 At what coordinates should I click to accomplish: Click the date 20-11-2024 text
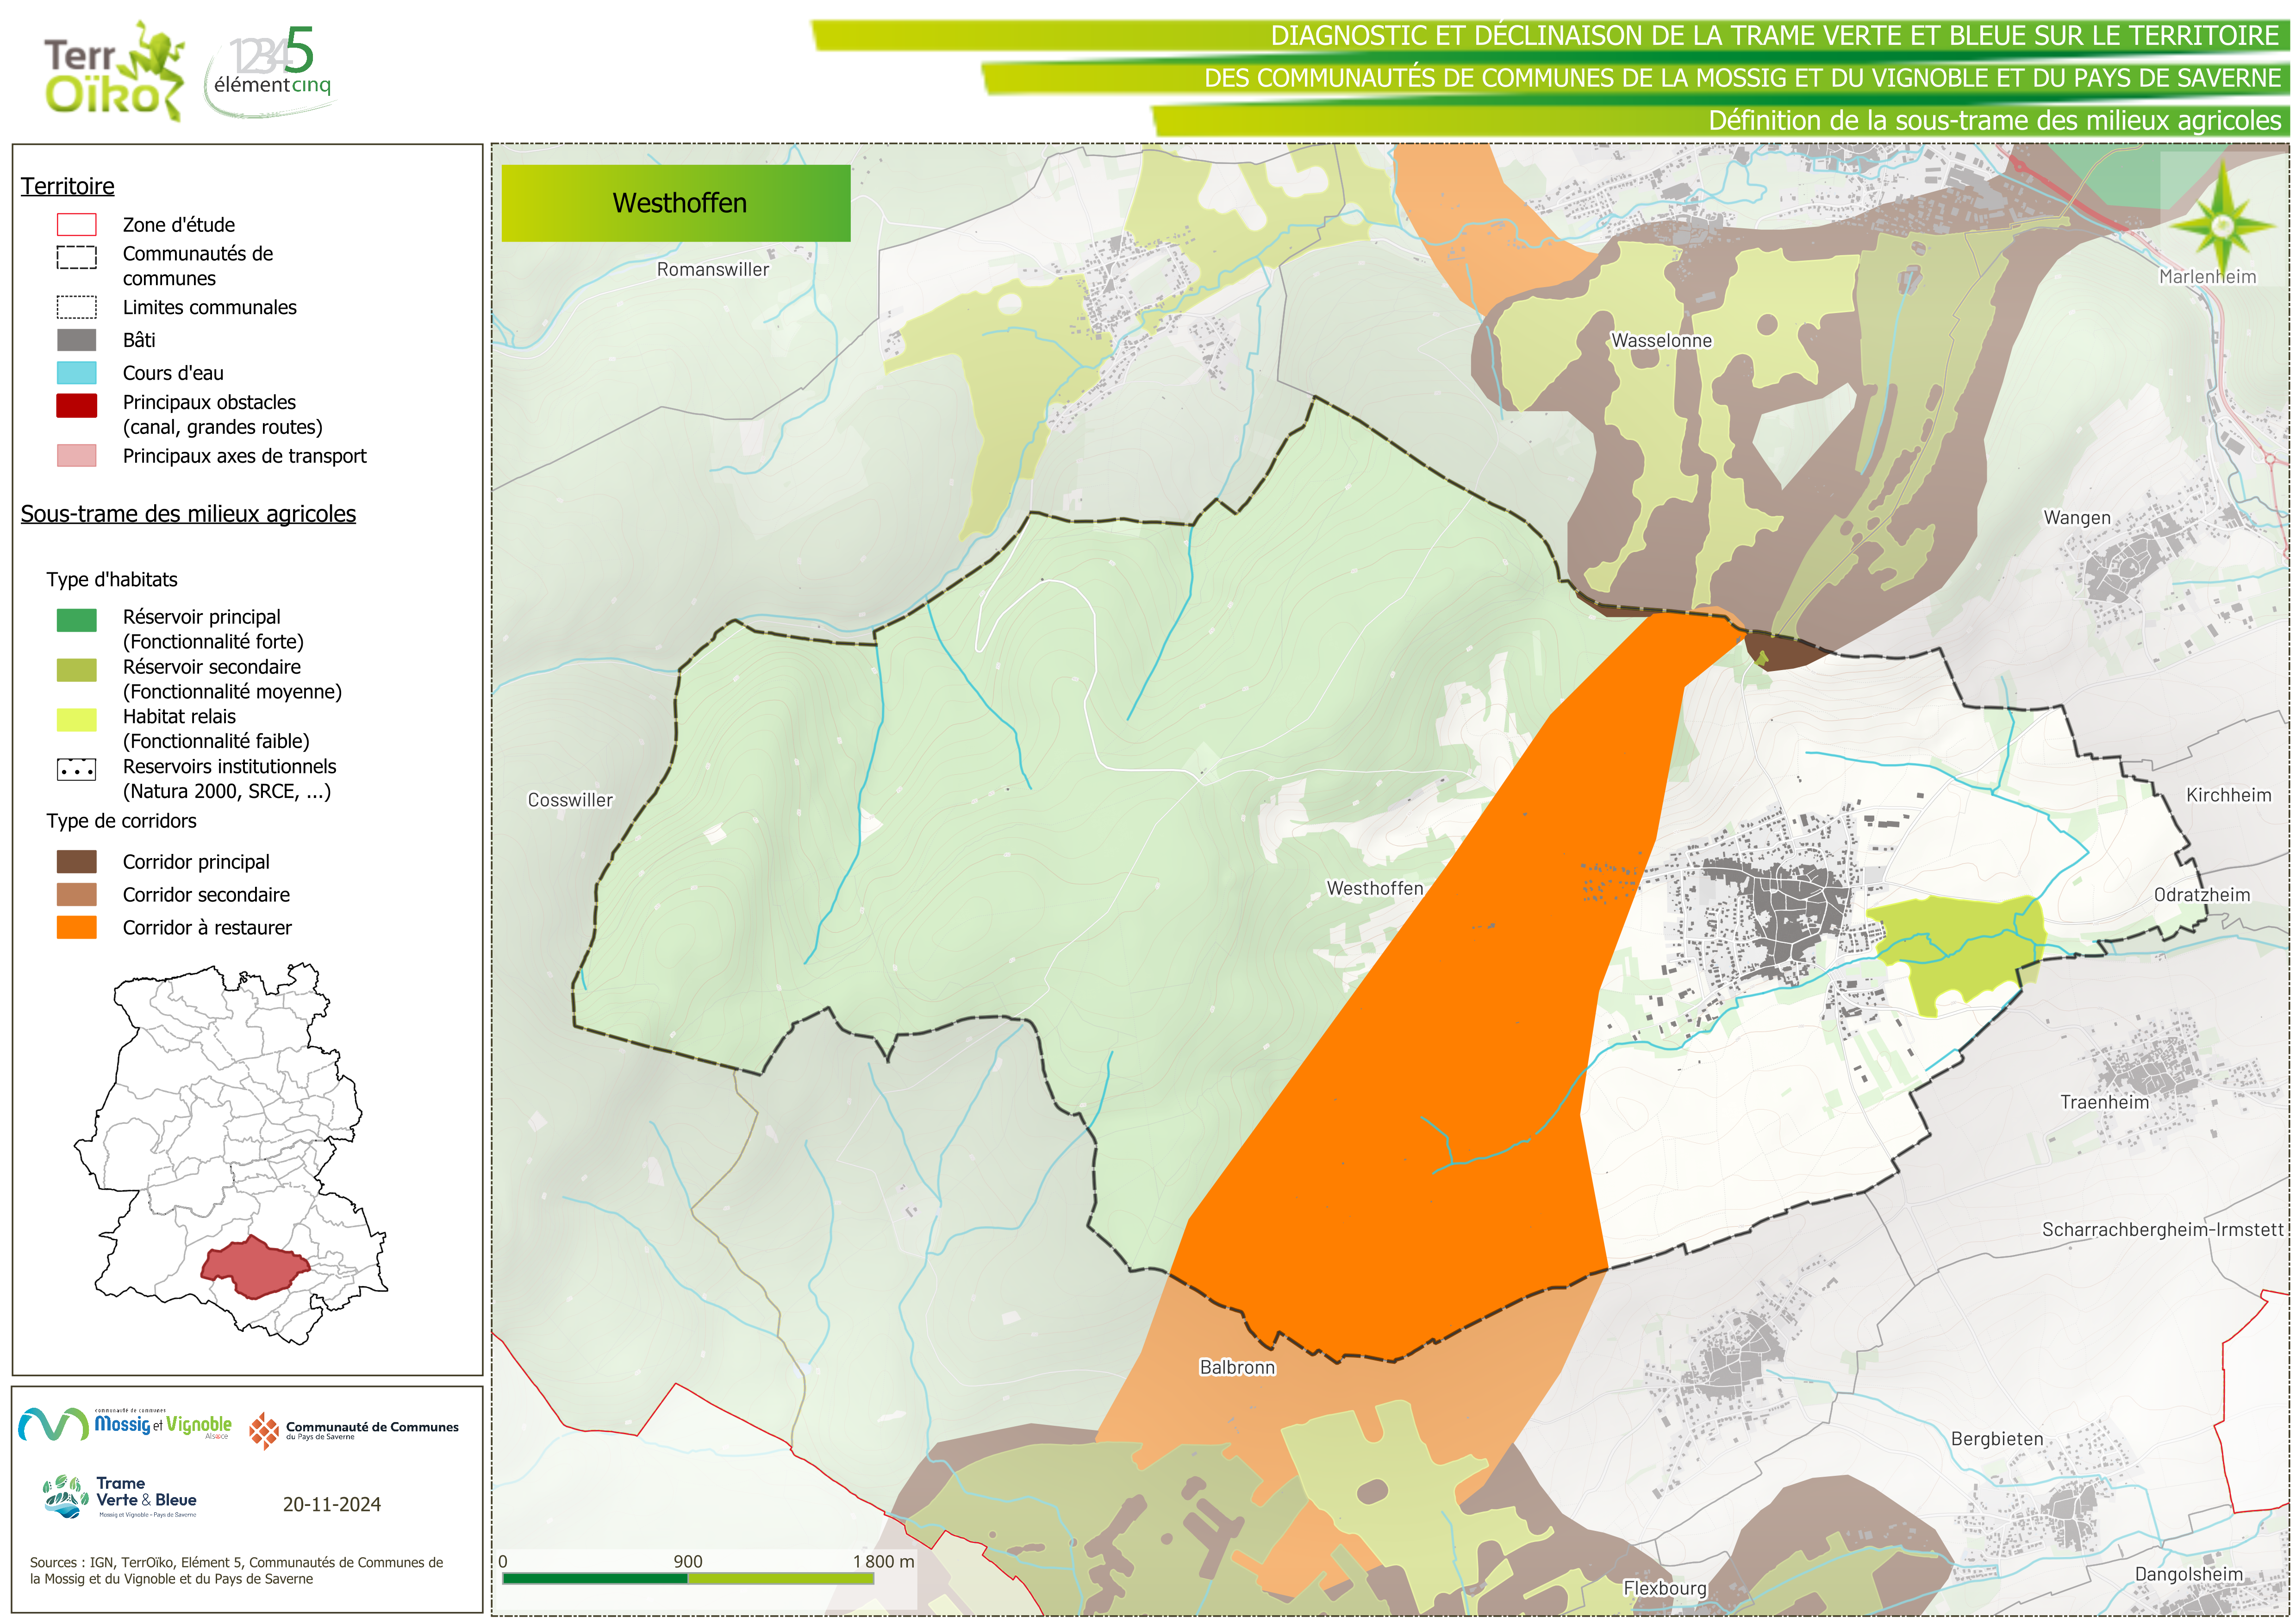[332, 1504]
